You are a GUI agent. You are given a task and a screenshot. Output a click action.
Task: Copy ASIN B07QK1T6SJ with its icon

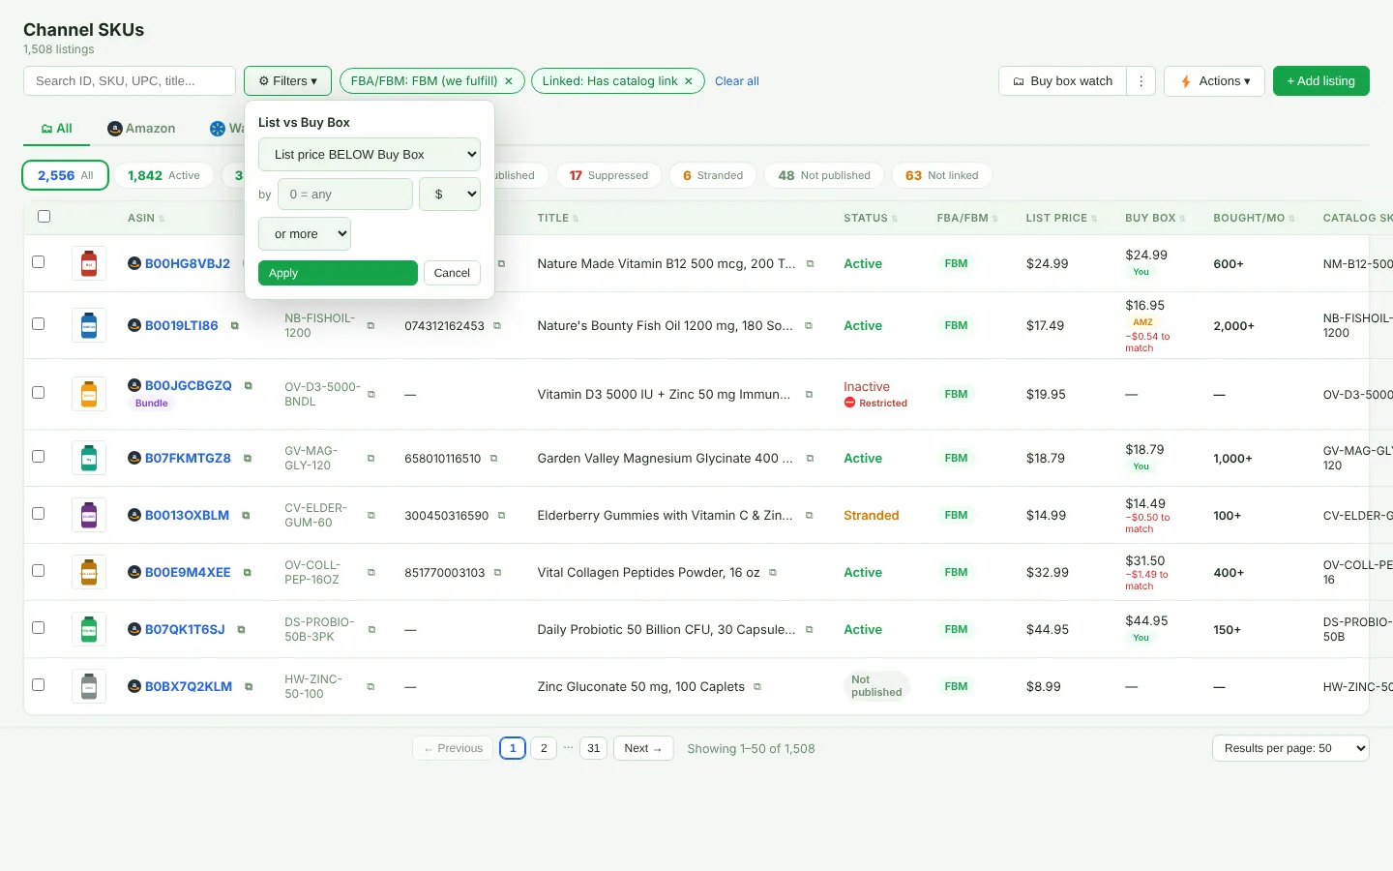(241, 630)
